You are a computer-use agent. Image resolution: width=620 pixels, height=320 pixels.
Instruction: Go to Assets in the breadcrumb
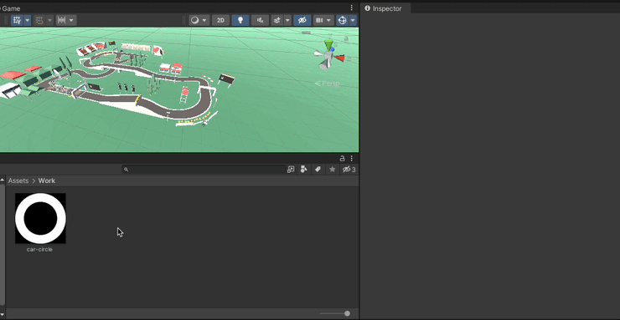18,180
